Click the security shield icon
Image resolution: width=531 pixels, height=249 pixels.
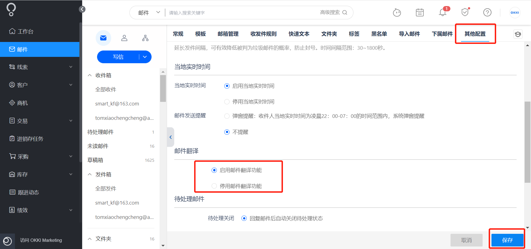465,12
